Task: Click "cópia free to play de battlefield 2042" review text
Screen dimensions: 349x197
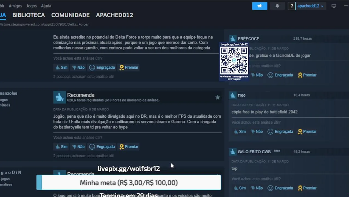Action: (x=264, y=112)
